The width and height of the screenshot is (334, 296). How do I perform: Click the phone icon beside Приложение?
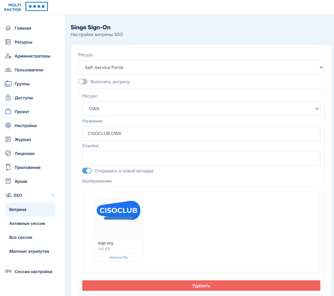8,167
